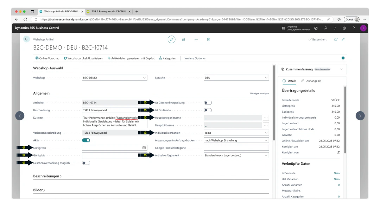The width and height of the screenshot is (380, 214).
Task: Open page in new window icon
Action: 336,39
